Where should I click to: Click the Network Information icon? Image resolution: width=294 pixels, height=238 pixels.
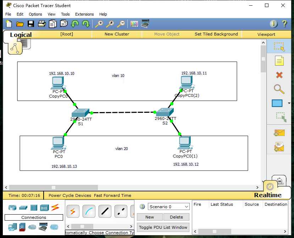click(273, 24)
